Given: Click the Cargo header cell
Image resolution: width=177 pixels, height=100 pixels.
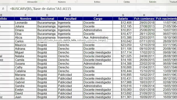Looking at the screenshot, I should tap(98, 19).
